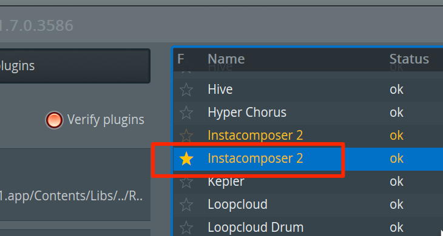Click the plugins button at top left
443x236 pixels.
[75, 66]
